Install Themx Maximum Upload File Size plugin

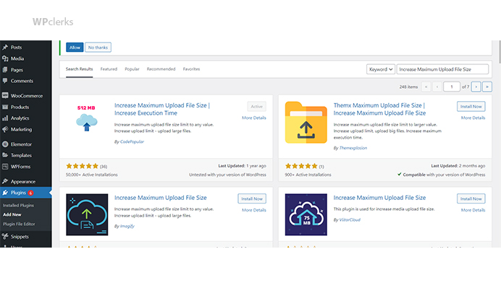pyautogui.click(x=471, y=106)
